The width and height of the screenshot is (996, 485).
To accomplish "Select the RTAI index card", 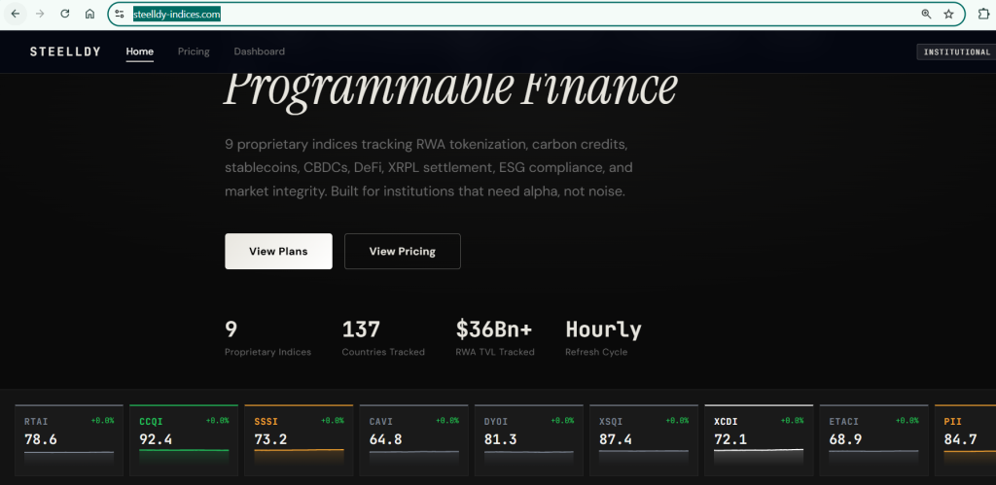I will [69, 440].
